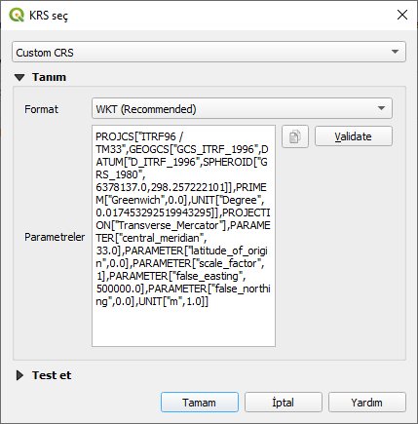
Task: Expand the Test et section
Action: click(x=19, y=375)
